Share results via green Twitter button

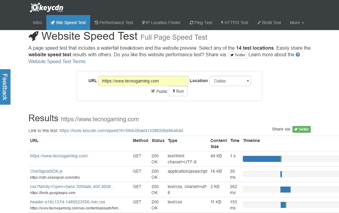pyautogui.click(x=302, y=129)
